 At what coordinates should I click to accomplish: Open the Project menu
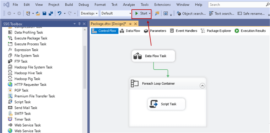54,5
